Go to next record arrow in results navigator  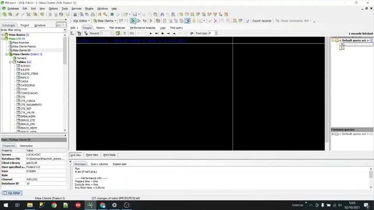[x=151, y=33]
